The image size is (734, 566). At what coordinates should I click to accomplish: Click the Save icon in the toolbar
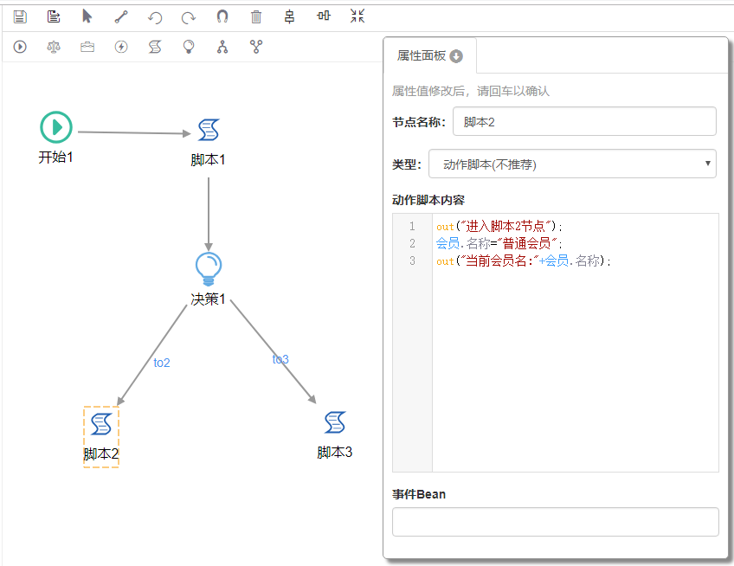pos(20,16)
